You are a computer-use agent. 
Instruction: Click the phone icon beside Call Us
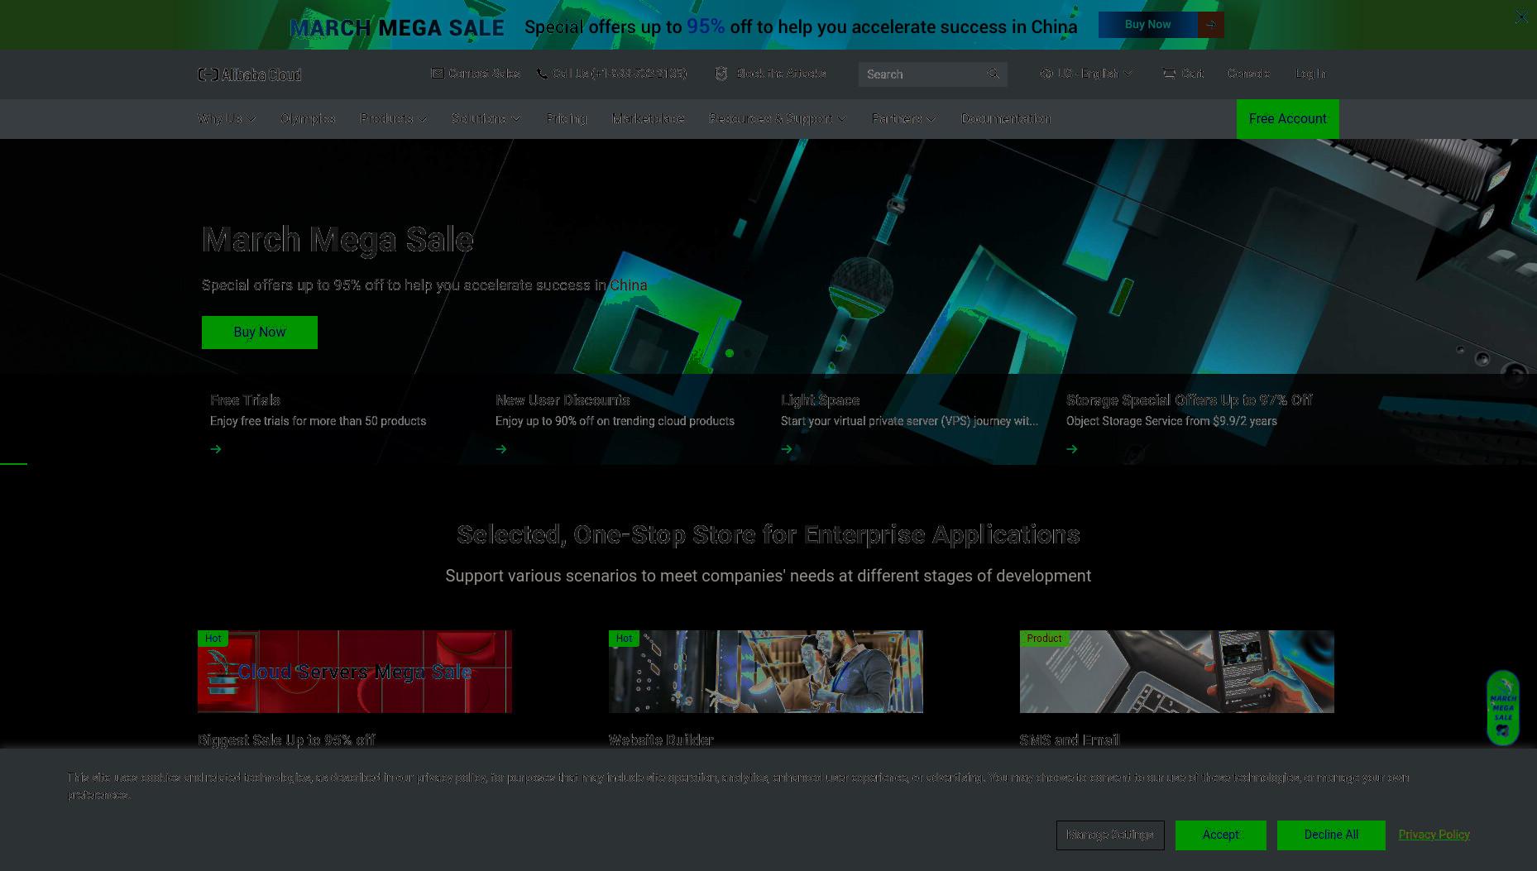point(542,74)
